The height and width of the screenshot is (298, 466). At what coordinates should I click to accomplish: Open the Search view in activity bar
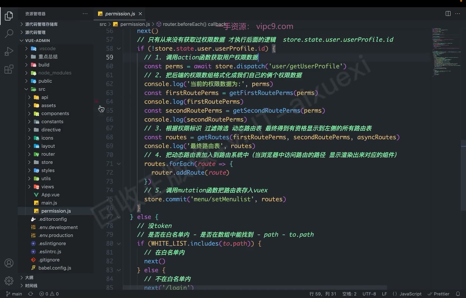9,34
